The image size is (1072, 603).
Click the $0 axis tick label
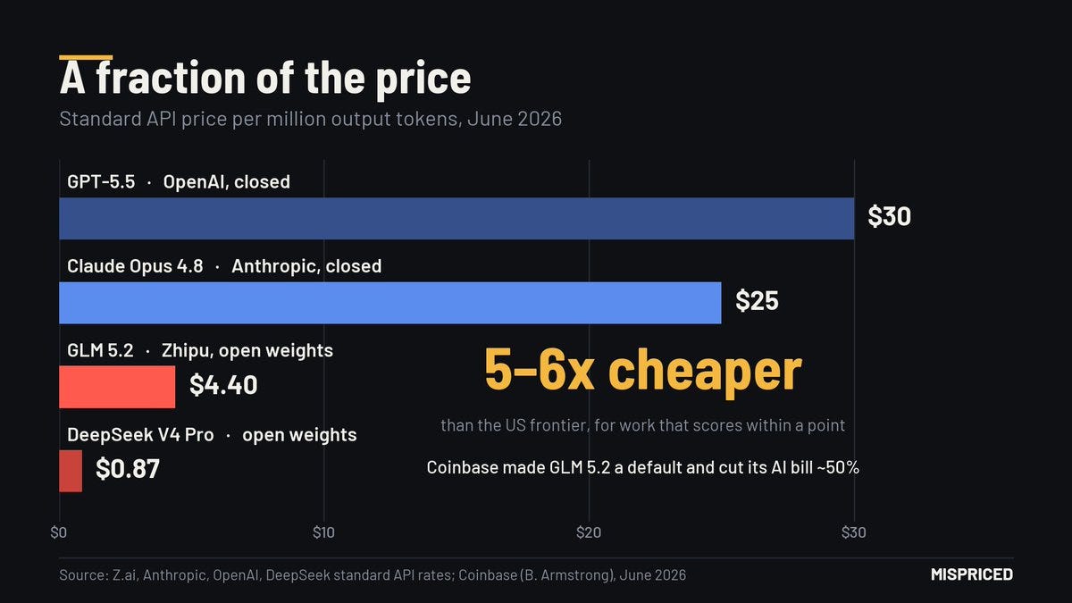[x=59, y=533]
